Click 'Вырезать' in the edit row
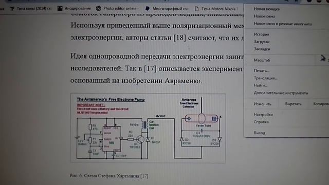Screen dimensions: 329x185 pyautogui.click(x=293, y=104)
